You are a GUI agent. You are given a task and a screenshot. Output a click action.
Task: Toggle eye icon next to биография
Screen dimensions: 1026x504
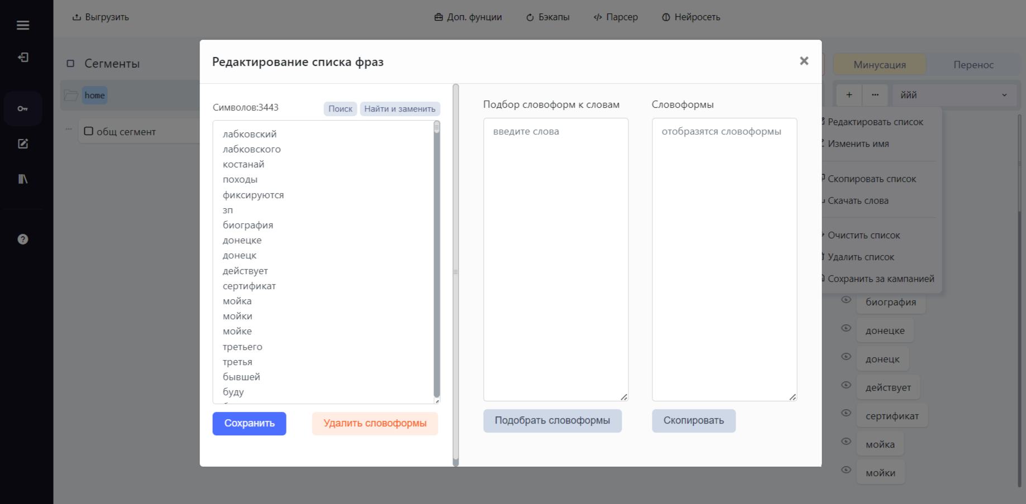click(x=846, y=300)
